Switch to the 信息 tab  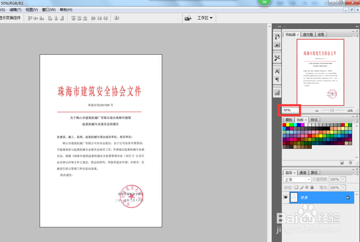[321, 35]
